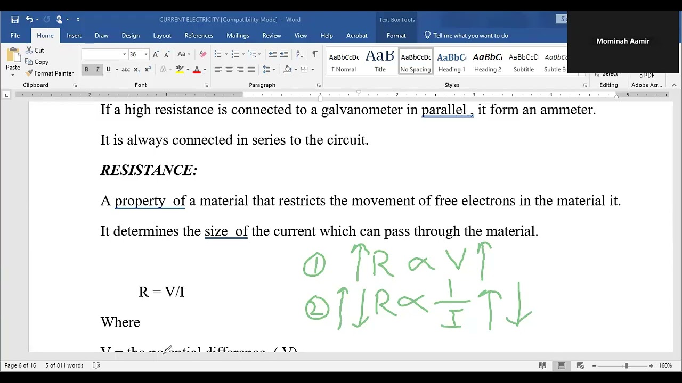
Task: Click the 160% zoom level
Action: click(665, 365)
